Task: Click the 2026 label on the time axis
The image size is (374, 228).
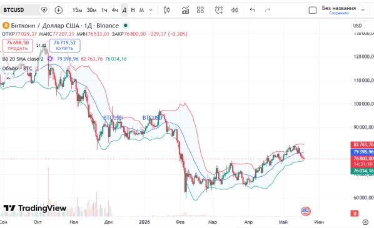Action: (144, 222)
